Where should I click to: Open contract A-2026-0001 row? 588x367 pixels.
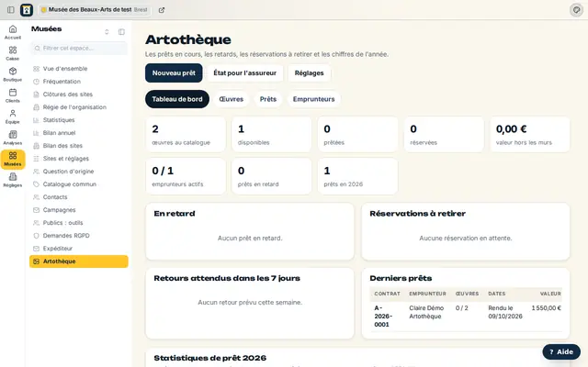466,317
